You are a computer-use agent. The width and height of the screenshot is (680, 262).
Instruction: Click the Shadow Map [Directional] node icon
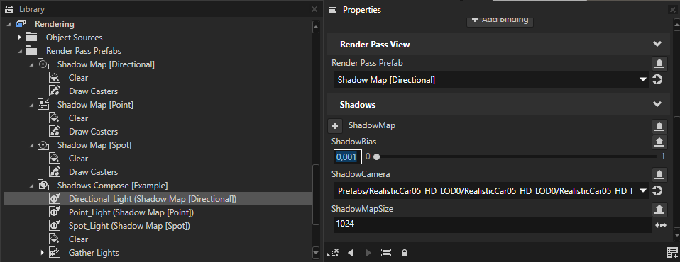[43, 64]
